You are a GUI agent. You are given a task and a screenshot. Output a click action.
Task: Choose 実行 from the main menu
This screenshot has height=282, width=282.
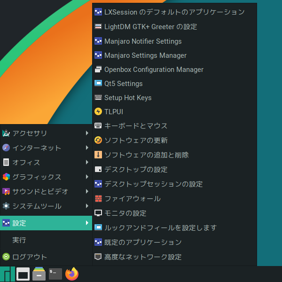click(x=46, y=240)
